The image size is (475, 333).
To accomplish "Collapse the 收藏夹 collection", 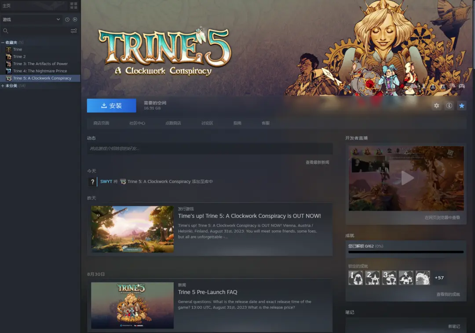I will pos(3,42).
